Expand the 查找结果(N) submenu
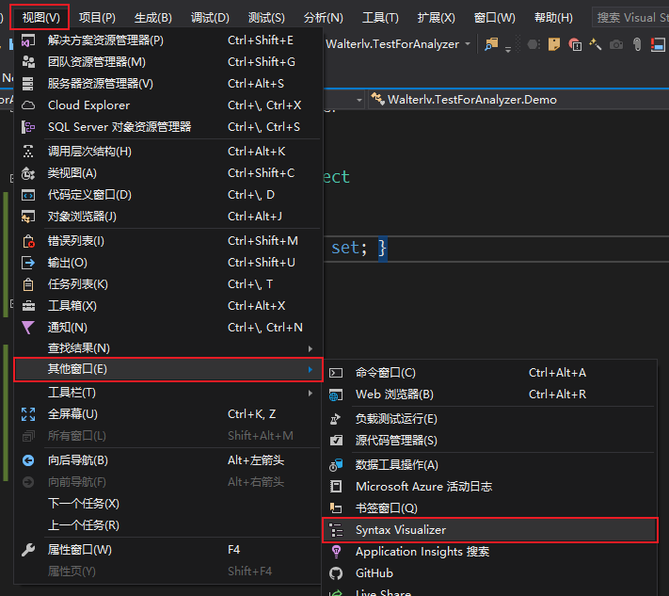This screenshot has width=669, height=596. (168, 348)
